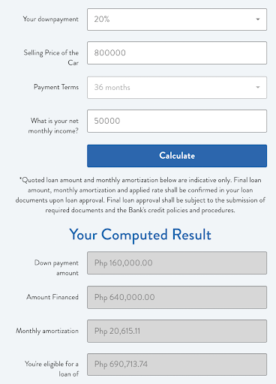Click the Payment Terms label
Image resolution: width=276 pixels, height=384 pixels.
(x=56, y=87)
